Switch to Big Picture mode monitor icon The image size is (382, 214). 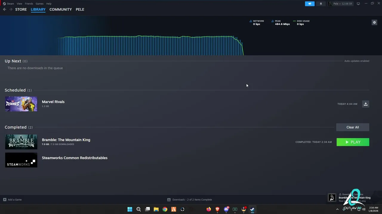point(358,4)
